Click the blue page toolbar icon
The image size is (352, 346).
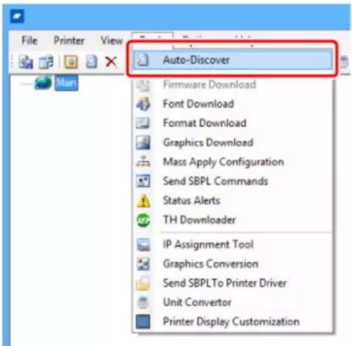(x=92, y=62)
